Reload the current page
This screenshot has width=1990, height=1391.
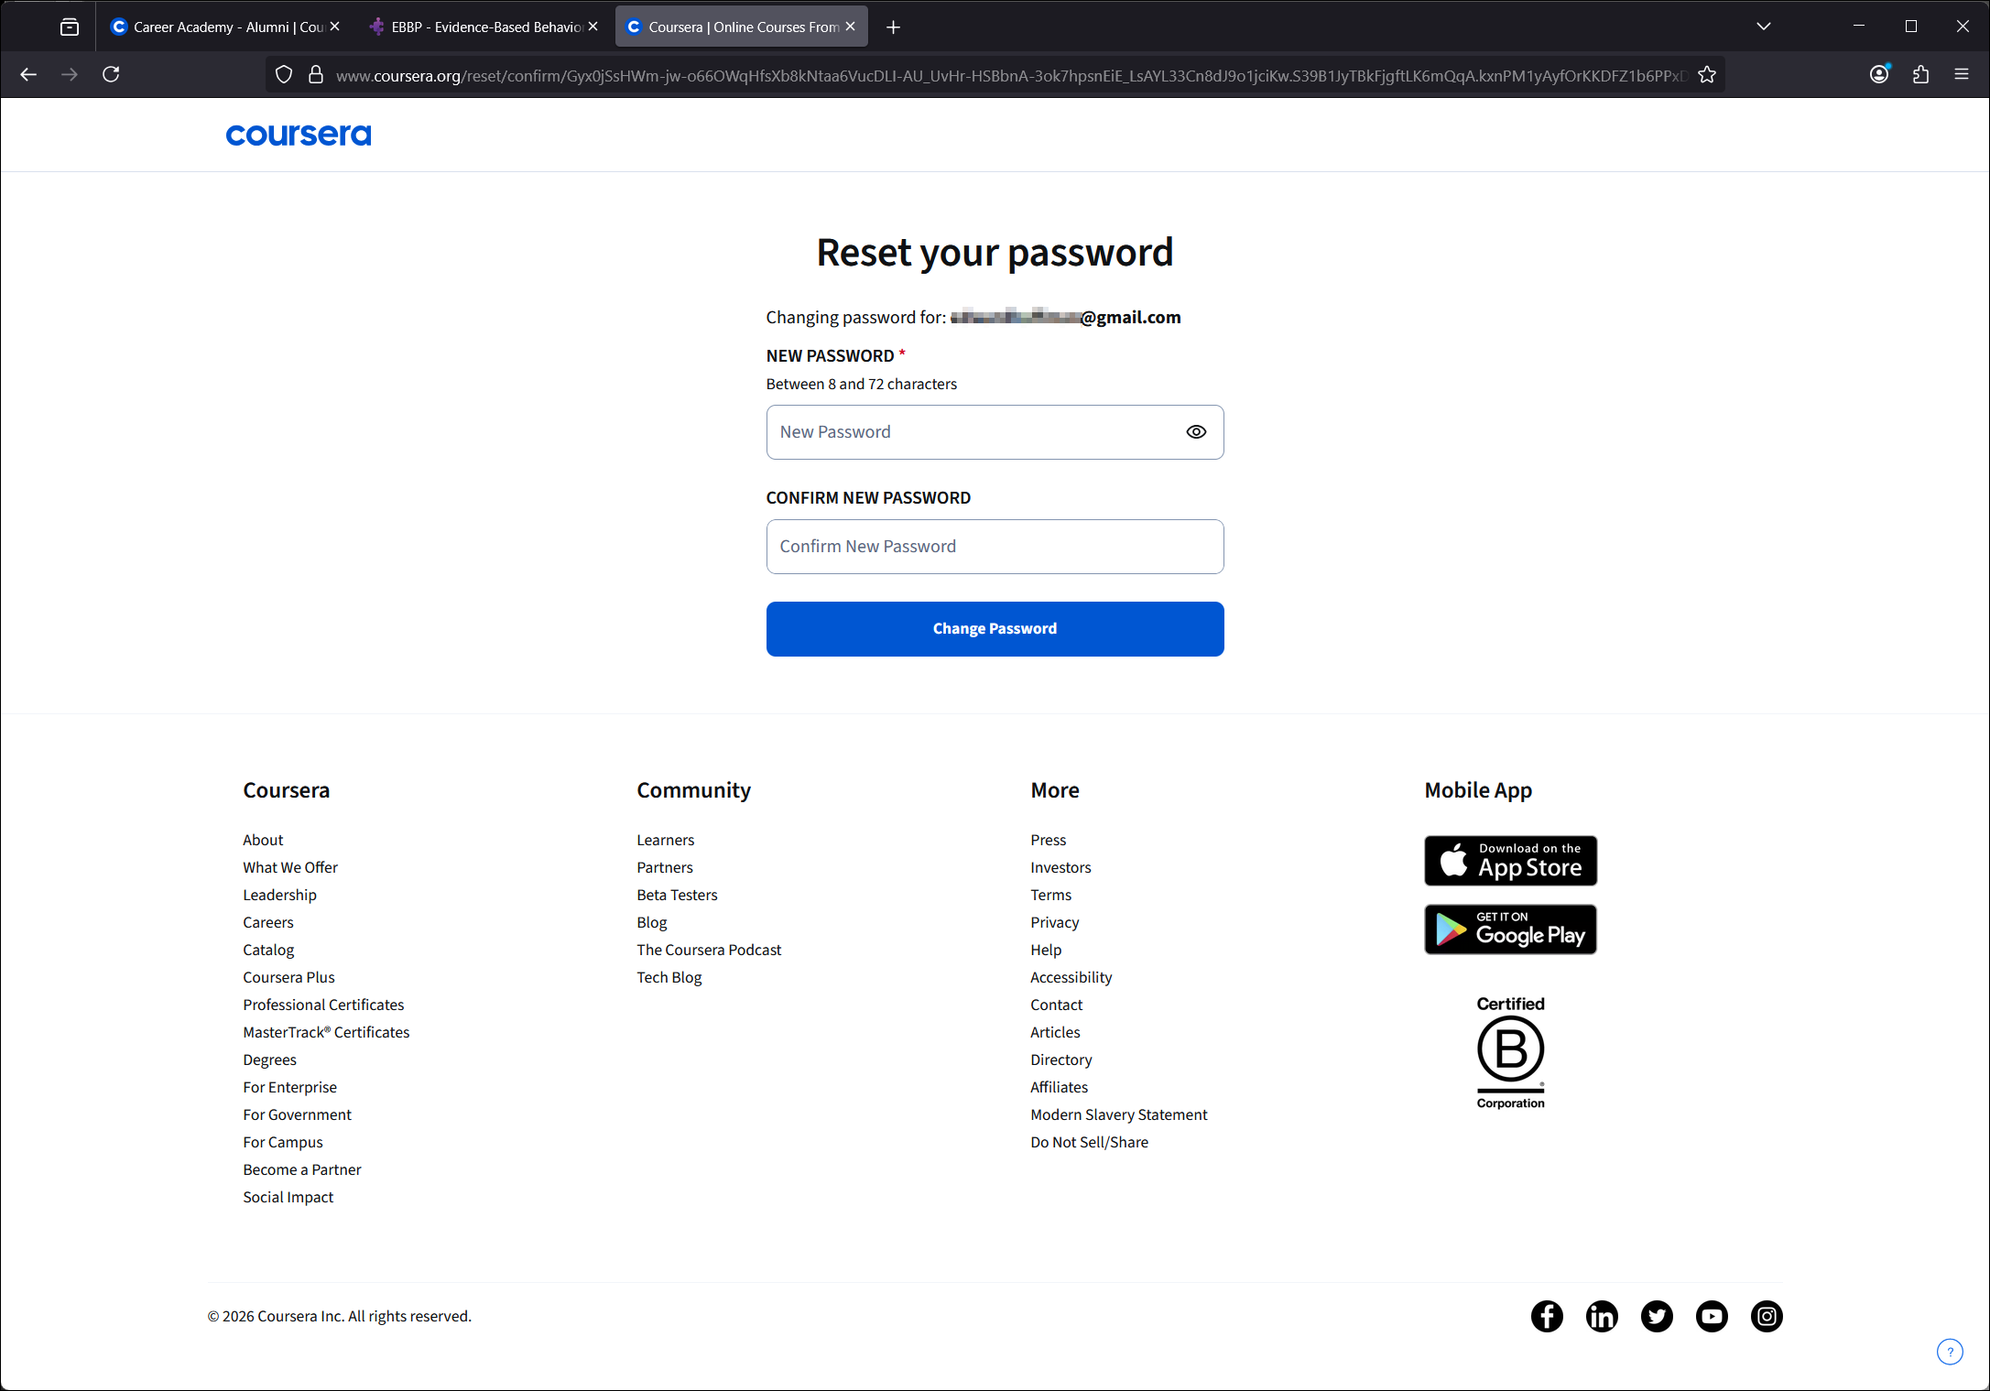click(111, 74)
